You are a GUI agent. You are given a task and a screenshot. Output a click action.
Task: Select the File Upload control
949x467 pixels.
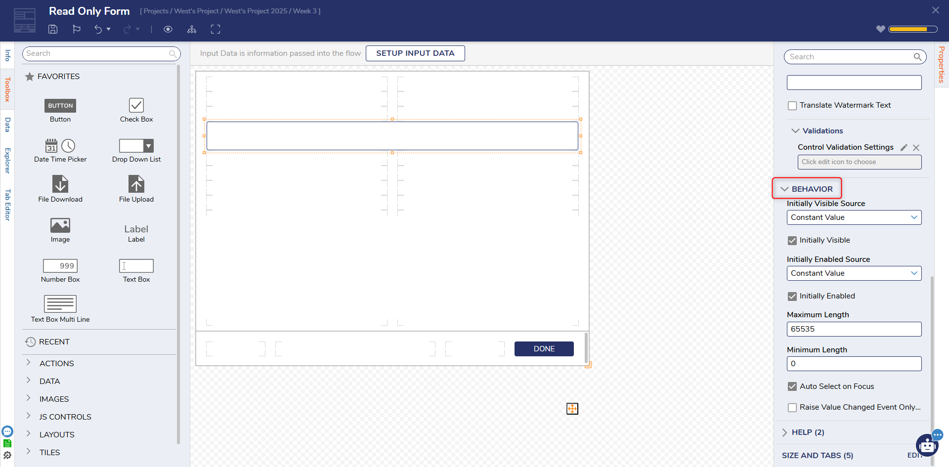coord(136,189)
